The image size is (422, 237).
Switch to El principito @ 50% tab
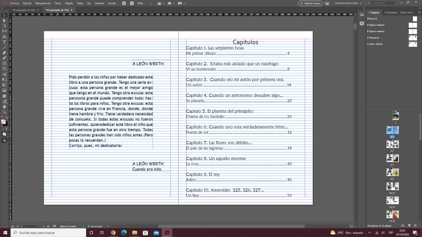[24, 10]
